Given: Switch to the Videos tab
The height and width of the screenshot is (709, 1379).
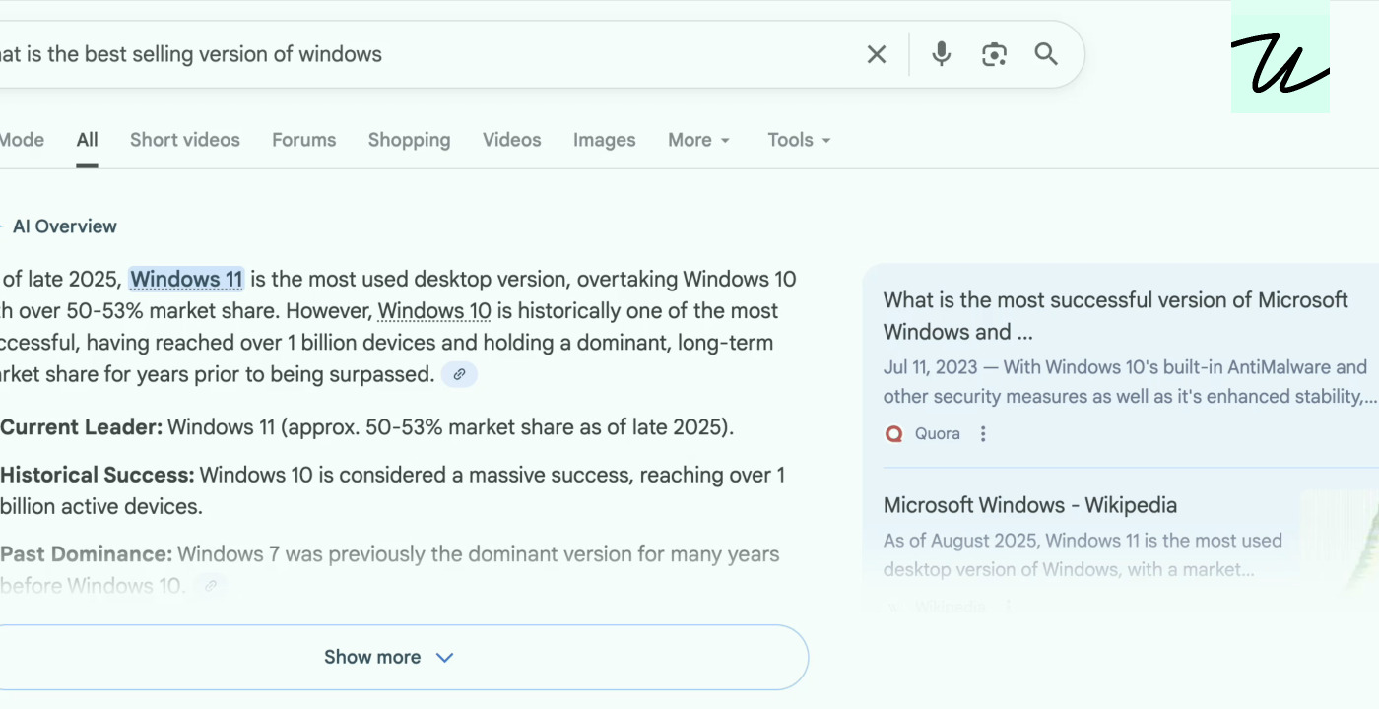Looking at the screenshot, I should [x=512, y=140].
